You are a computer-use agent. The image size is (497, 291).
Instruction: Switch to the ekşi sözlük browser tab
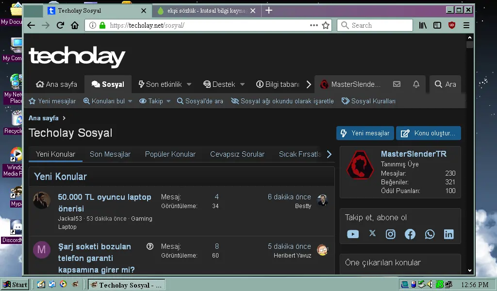(207, 11)
